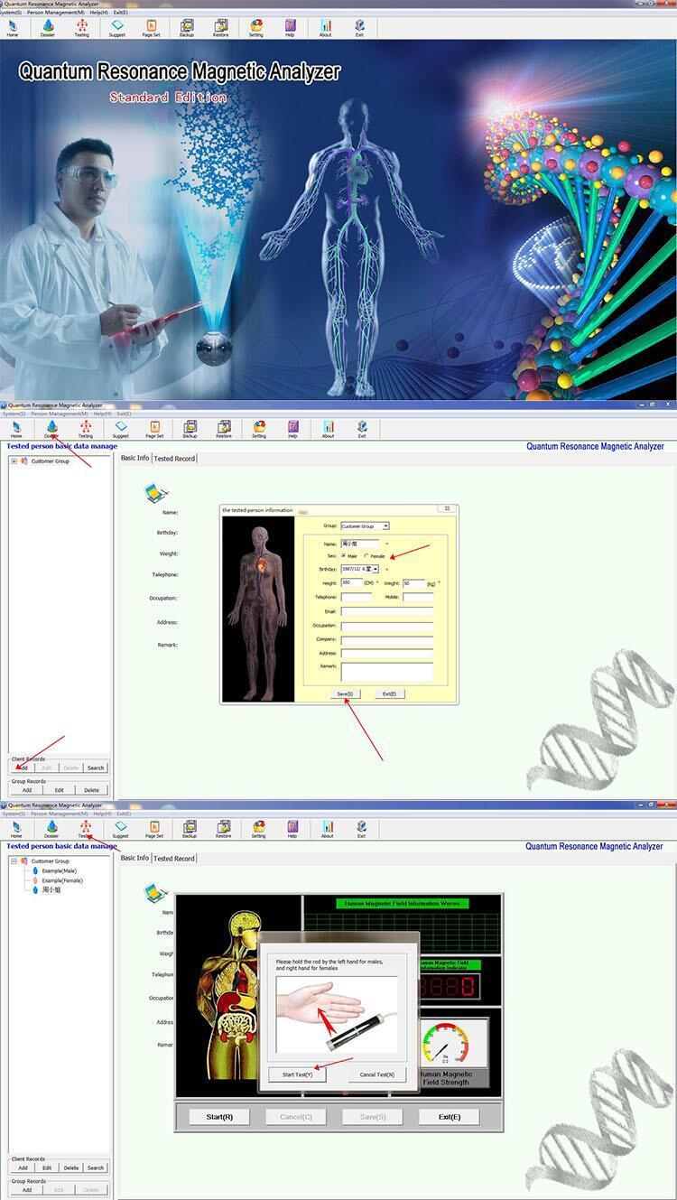Screen dimensions: 677x1200
Task: Collapse Customer Group tree in bottom window
Action: pyautogui.click(x=14, y=861)
